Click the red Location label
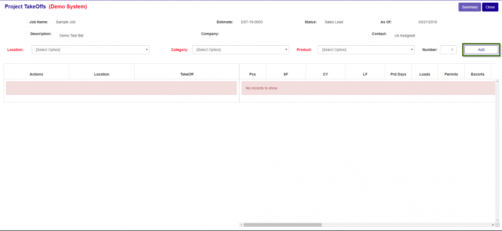 15,50
